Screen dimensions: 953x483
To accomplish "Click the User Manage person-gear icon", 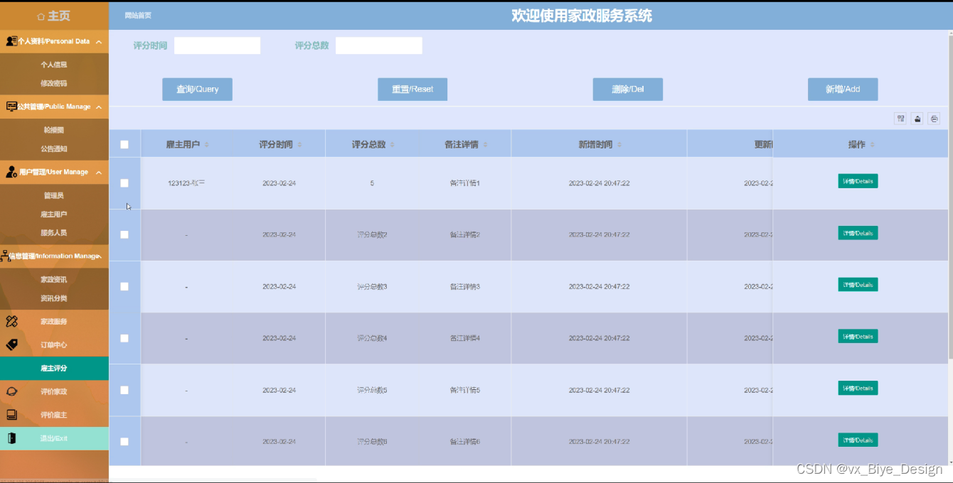I will click(11, 172).
